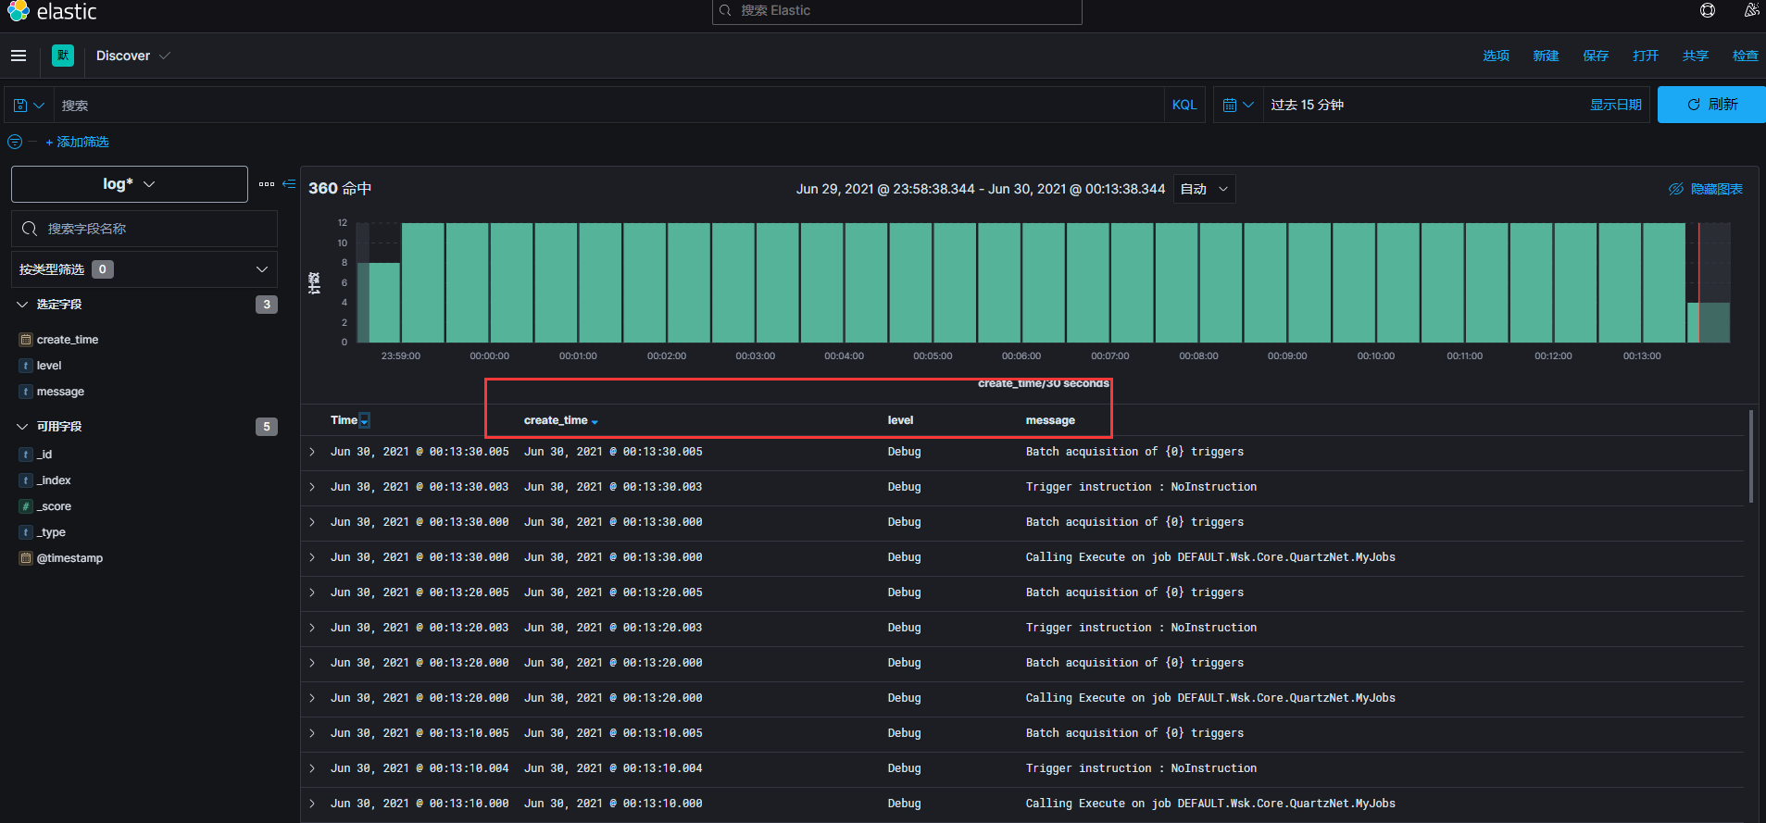Open the hamburger navigation menu
The height and width of the screenshot is (823, 1766).
[x=19, y=56]
